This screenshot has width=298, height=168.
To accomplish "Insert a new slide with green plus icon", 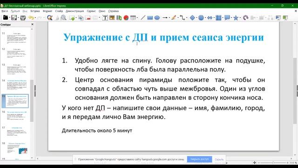I will [72, 18].
